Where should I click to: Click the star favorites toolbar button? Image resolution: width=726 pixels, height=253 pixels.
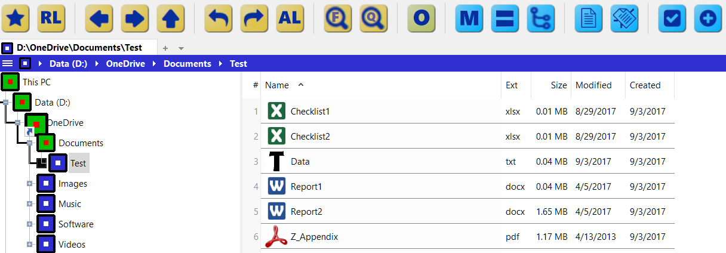click(16, 18)
